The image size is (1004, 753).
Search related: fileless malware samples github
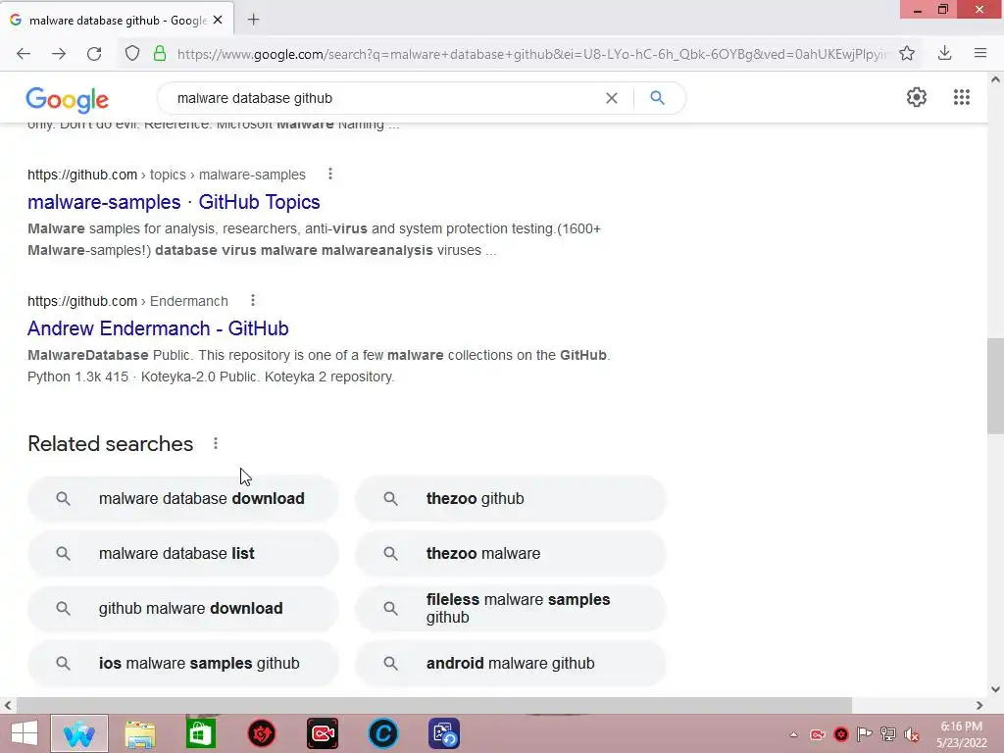(x=511, y=609)
